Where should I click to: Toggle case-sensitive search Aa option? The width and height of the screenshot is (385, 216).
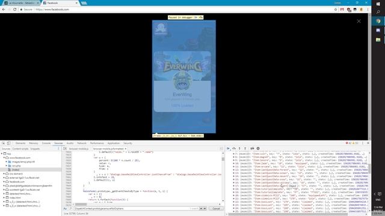65,209
